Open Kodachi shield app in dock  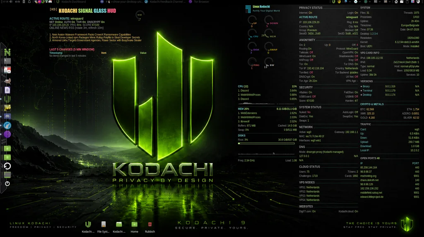(7, 98)
